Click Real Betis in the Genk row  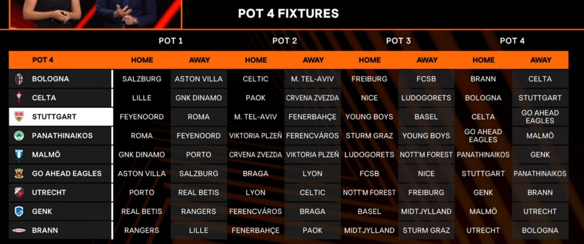tap(141, 212)
